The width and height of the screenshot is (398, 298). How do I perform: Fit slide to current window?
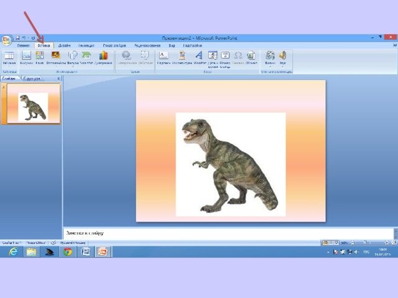[394, 243]
